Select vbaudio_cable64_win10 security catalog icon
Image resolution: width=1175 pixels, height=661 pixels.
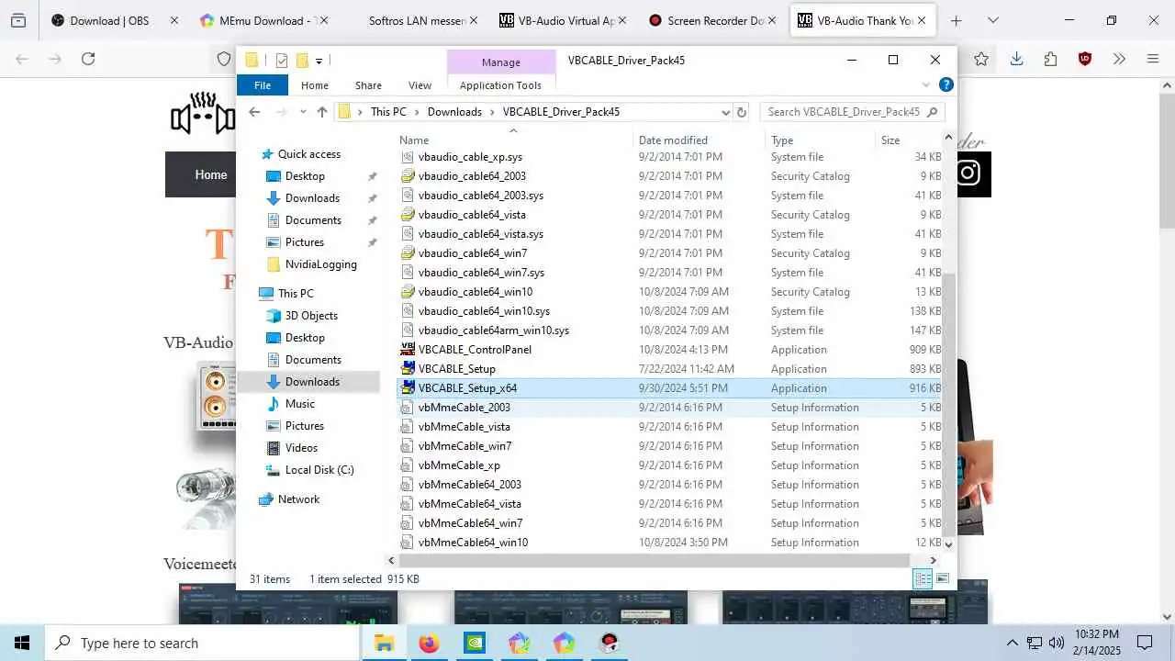point(408,292)
